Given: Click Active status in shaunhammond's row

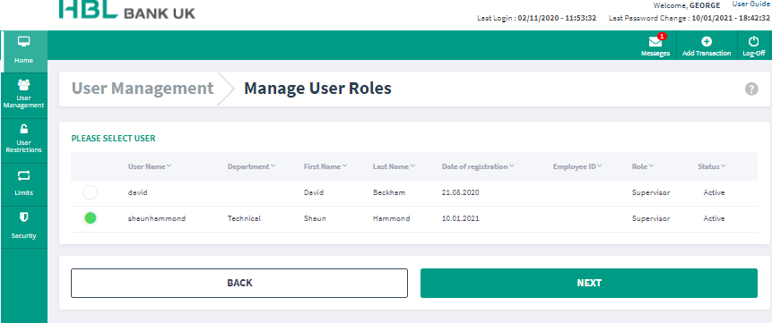Looking at the screenshot, I should tap(714, 218).
